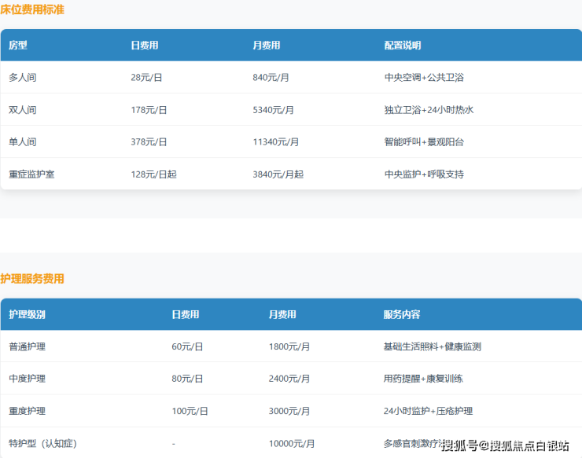Select the 房型 column header
Screen dimensions: 582x458
click(18, 46)
